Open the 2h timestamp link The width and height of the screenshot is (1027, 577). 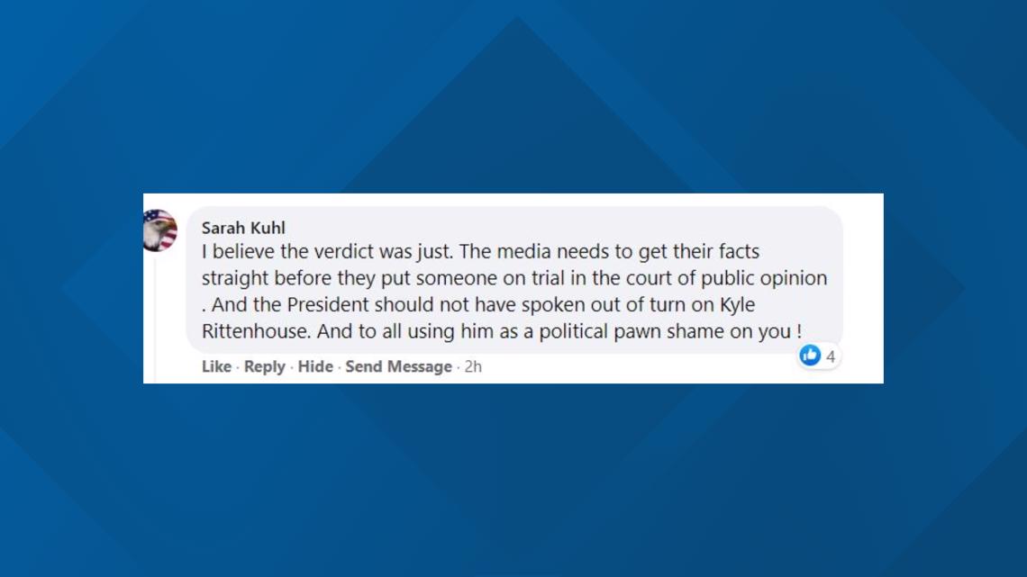click(x=473, y=366)
